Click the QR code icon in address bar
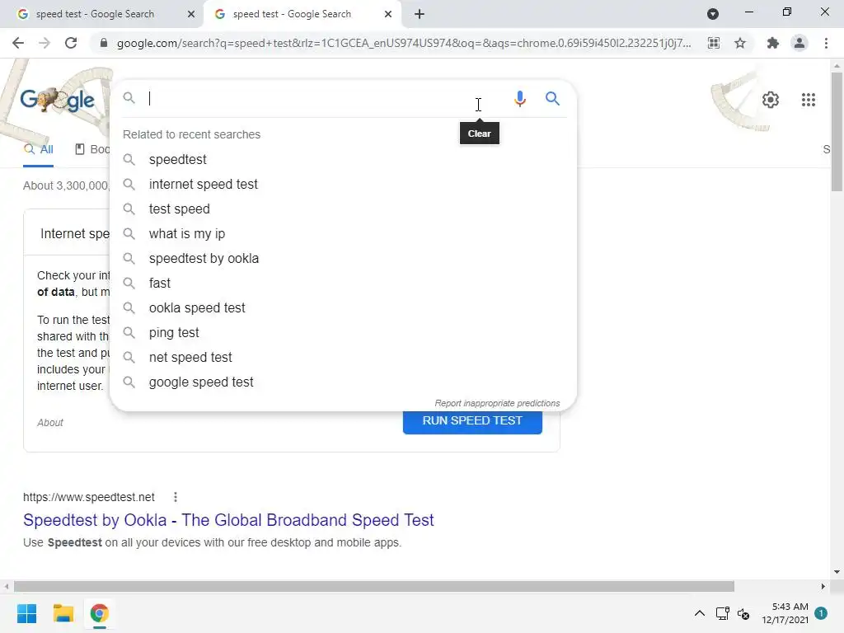 pos(714,43)
